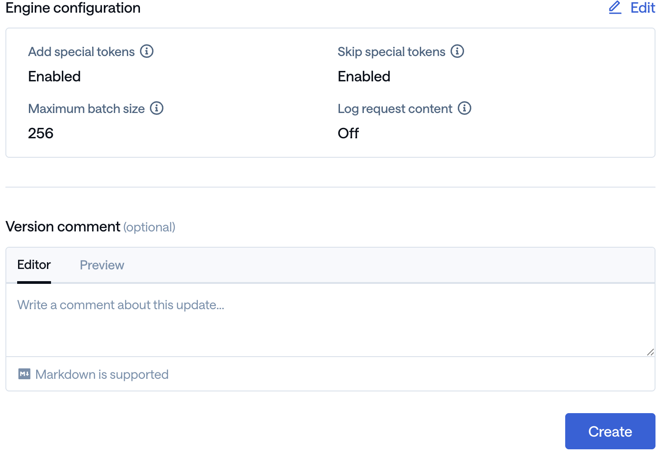The height and width of the screenshot is (452, 660).
Task: Click the Version comment heading
Action: point(63,226)
